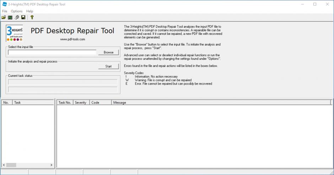Click the save floppy disk toolbar icon
The height and width of the screenshot is (175, 334).
click(23, 17)
